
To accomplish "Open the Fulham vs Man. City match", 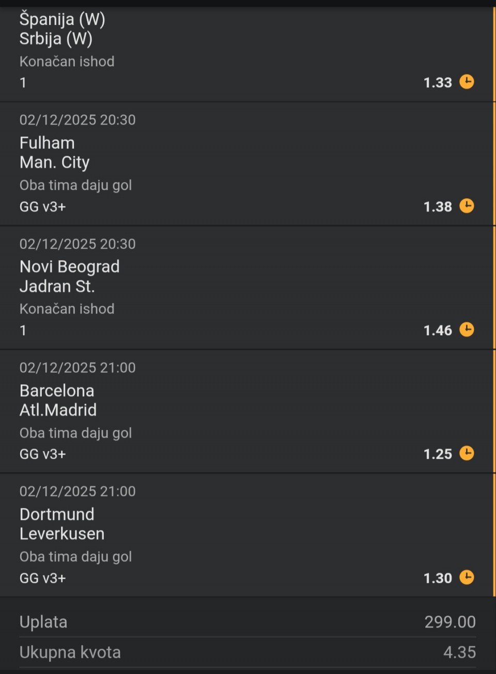I will pos(54,153).
